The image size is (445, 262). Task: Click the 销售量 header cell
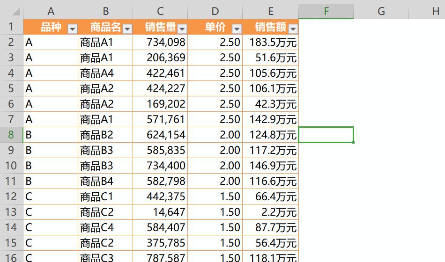point(160,27)
